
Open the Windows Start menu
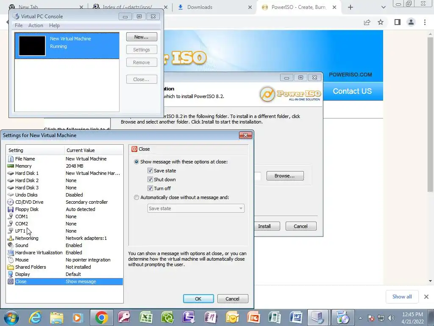(x=11, y=318)
